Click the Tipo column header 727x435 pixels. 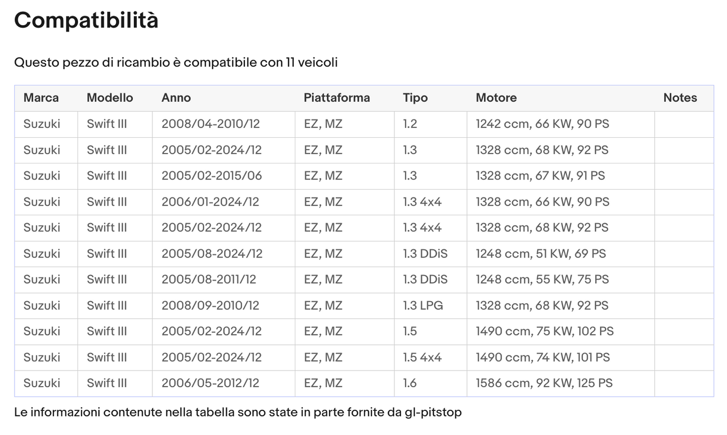point(415,98)
